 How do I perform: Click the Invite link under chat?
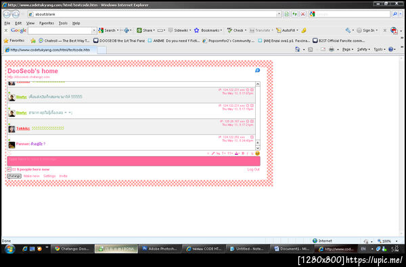click(x=64, y=176)
